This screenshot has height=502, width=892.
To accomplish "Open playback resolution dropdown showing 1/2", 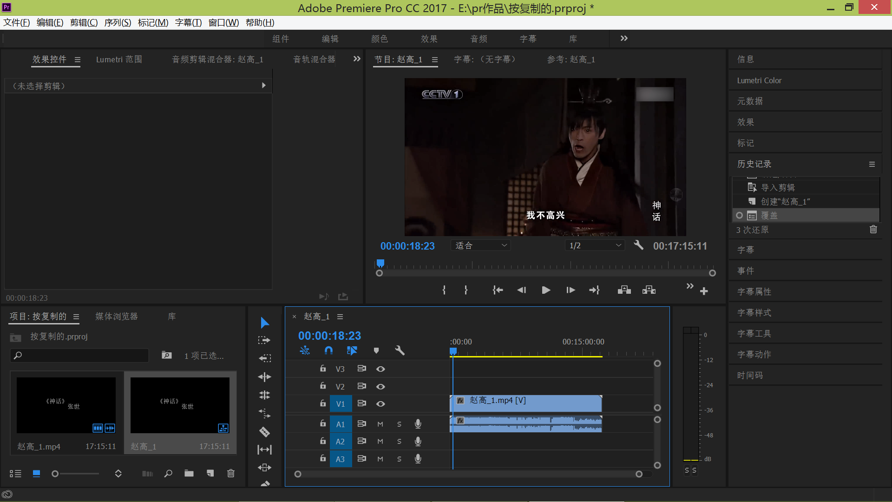I will point(595,245).
